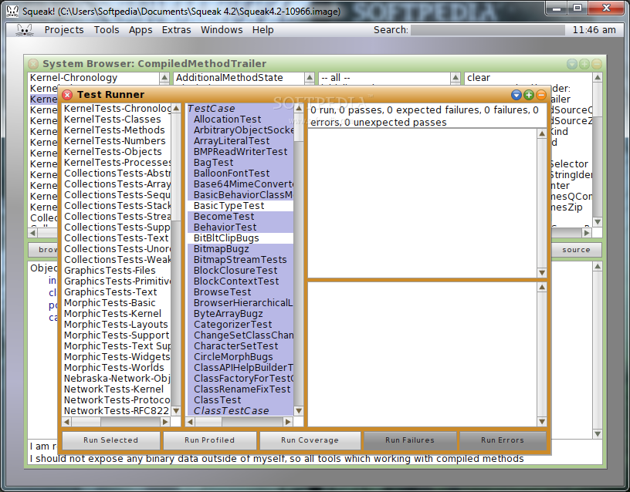The image size is (630, 492).
Task: Open the Extras menu
Action: 176,30
